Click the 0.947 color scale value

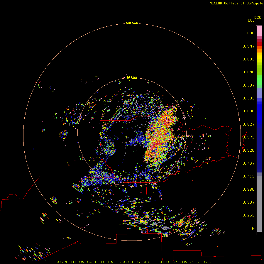pyautogui.click(x=248, y=46)
